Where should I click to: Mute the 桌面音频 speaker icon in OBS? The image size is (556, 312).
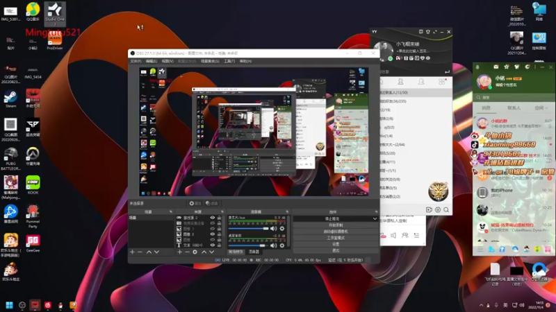point(273,245)
